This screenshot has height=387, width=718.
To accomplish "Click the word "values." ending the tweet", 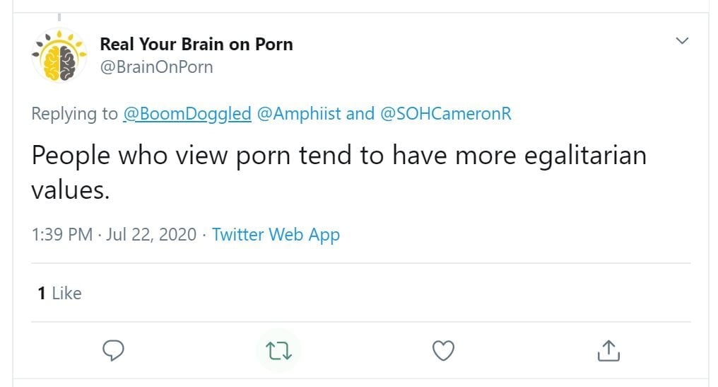I will pos(71,190).
